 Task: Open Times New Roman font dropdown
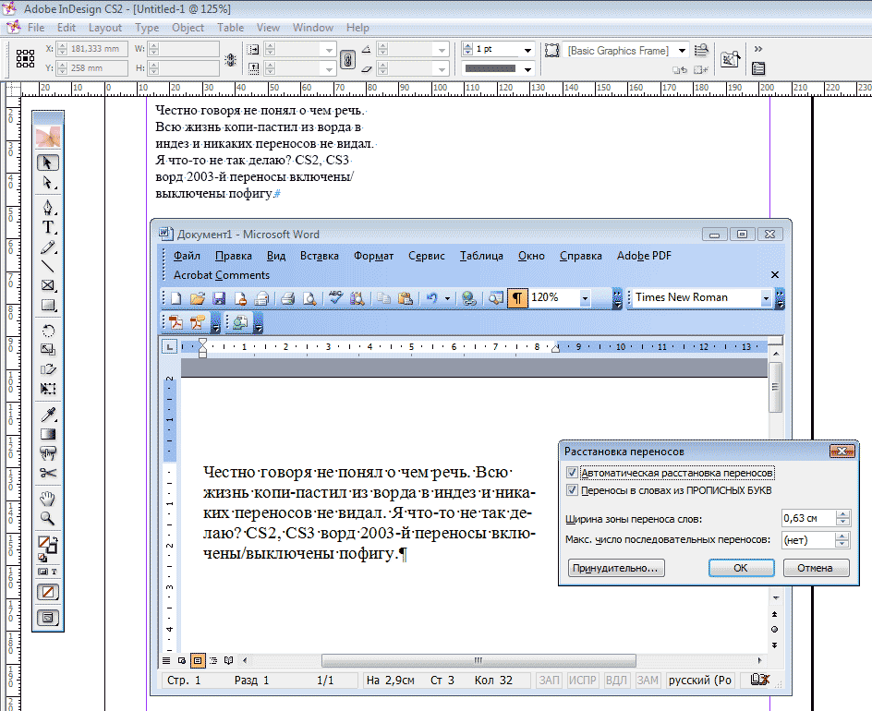point(766,298)
